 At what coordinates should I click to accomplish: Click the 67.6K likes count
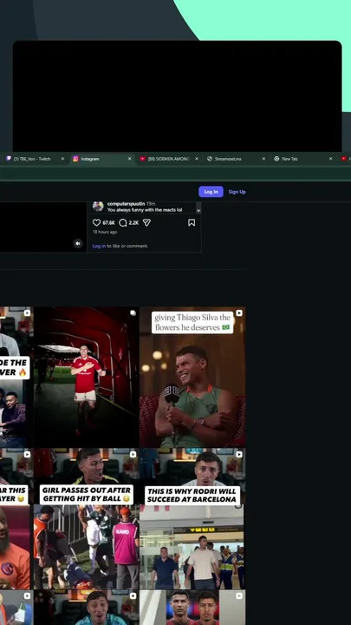pyautogui.click(x=108, y=223)
